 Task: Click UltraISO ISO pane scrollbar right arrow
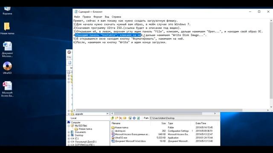[215, 113]
